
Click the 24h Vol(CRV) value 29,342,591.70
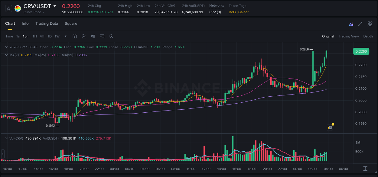point(166,12)
